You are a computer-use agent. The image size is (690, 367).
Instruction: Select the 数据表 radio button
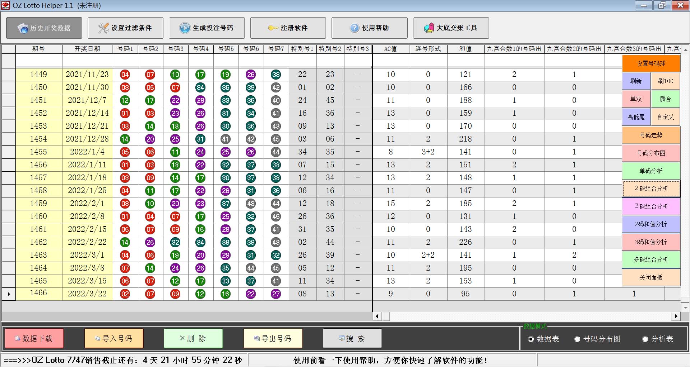coord(543,339)
